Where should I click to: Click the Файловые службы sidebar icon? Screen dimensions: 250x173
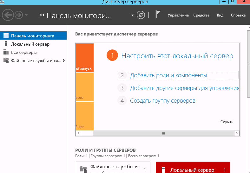[x=6, y=61]
